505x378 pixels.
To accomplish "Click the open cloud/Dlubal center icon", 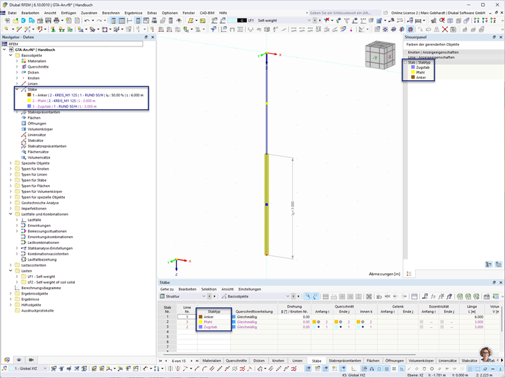I will tap(23, 21).
